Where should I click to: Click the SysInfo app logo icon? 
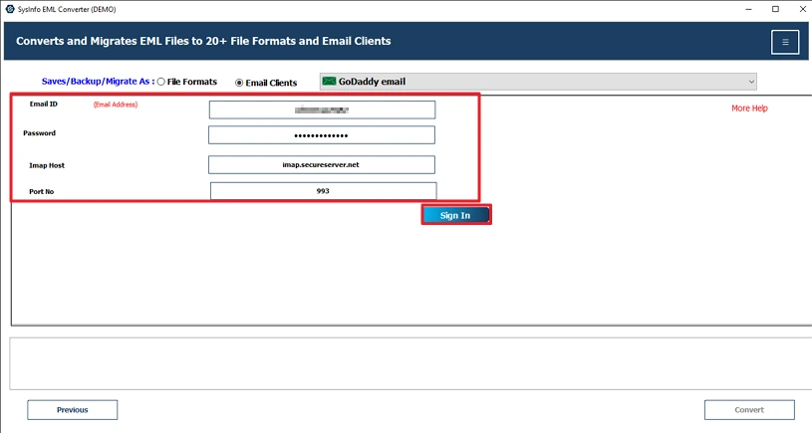tap(10, 9)
